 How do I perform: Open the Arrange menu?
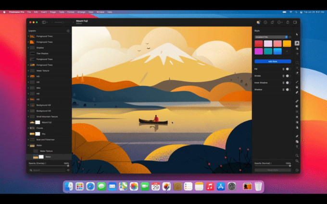pyautogui.click(x=81, y=12)
